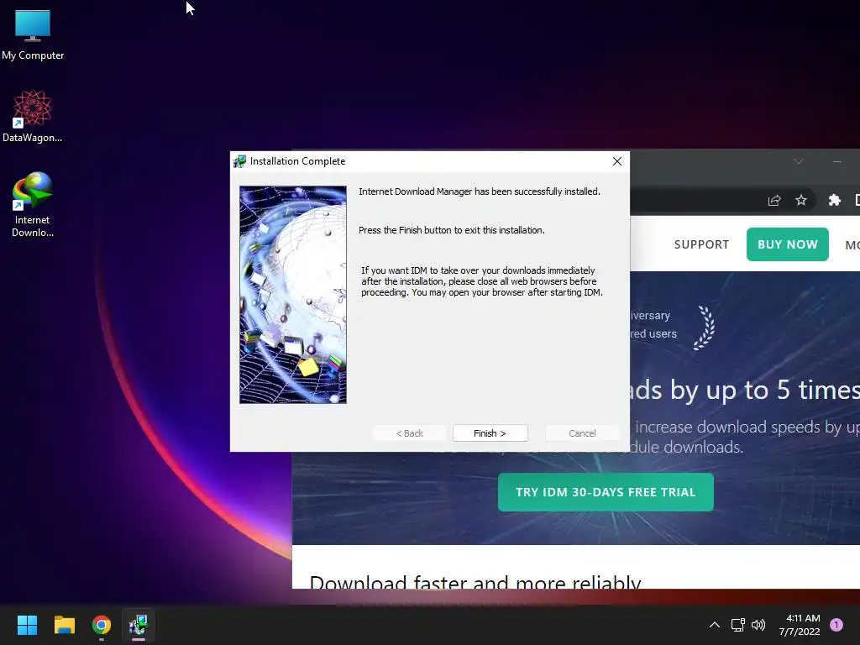
Task: Open SUPPORT link on IDM website
Action: click(701, 244)
